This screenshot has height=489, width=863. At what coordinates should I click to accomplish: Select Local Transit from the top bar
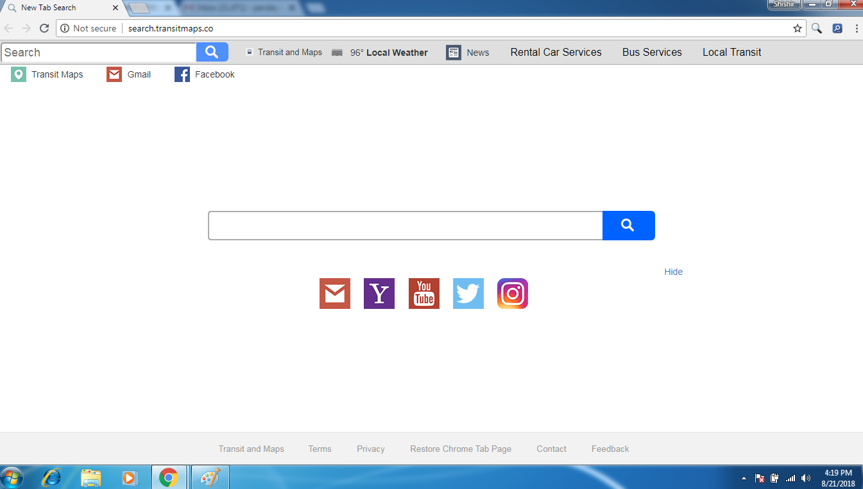pos(731,52)
